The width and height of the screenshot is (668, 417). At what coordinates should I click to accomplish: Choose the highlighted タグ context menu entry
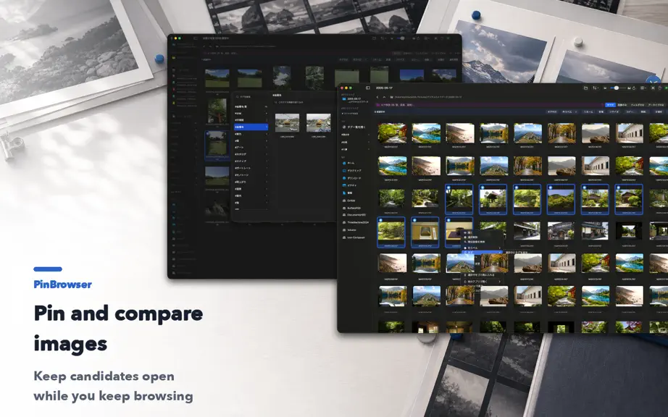[483, 253]
